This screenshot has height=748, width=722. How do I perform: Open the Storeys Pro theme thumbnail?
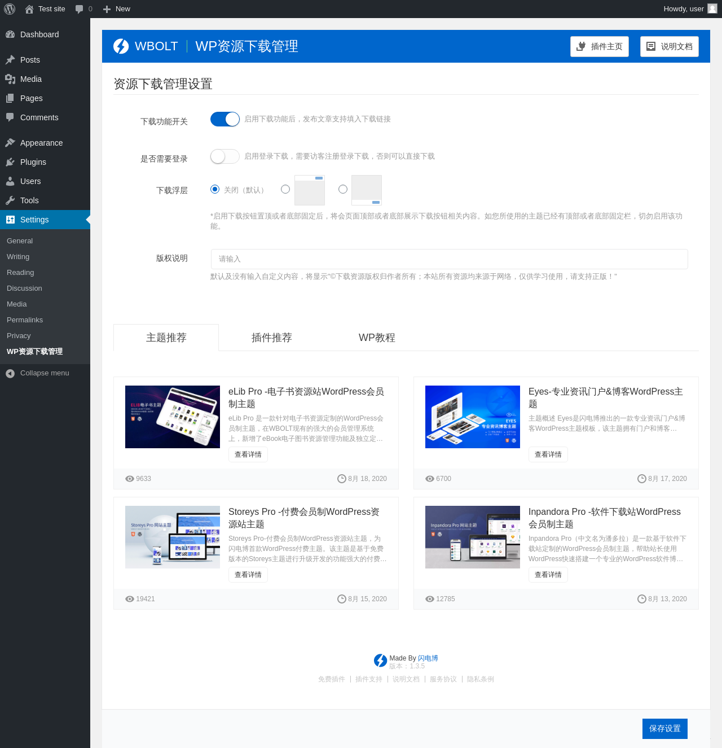coord(173,537)
